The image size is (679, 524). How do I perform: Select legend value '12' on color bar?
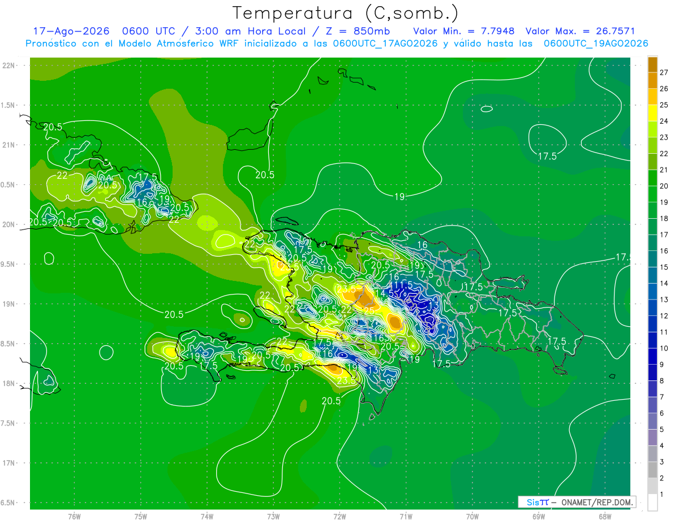pos(664,315)
